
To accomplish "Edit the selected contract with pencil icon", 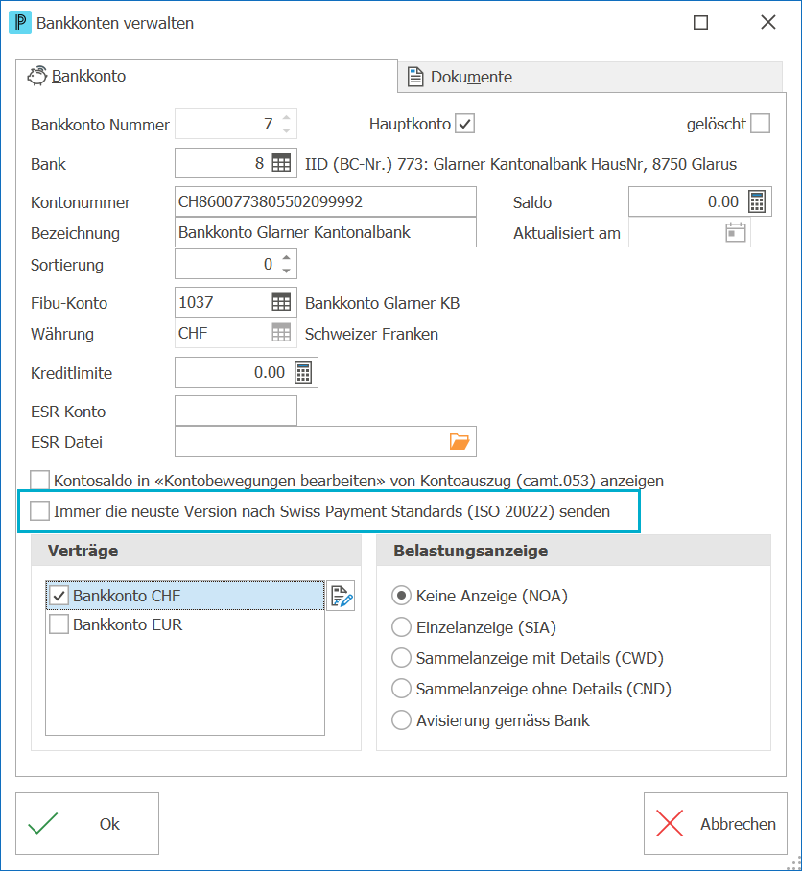I will click(341, 596).
